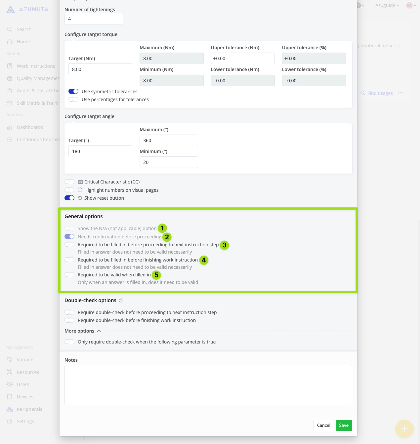
Task: Open Dashboards via the bar chart icon
Action: pos(10,127)
